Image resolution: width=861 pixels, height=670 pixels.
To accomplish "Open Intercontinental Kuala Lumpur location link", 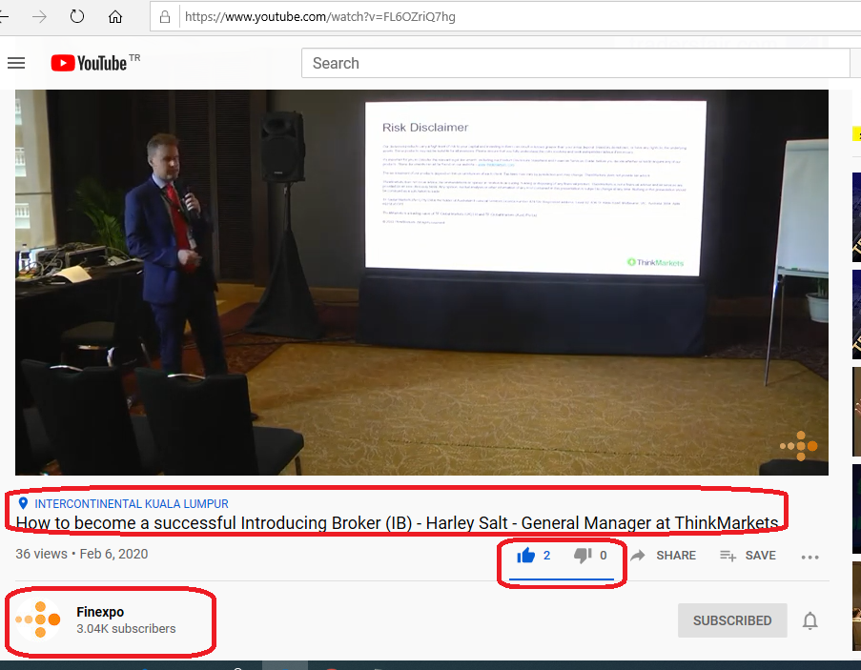I will 132,504.
